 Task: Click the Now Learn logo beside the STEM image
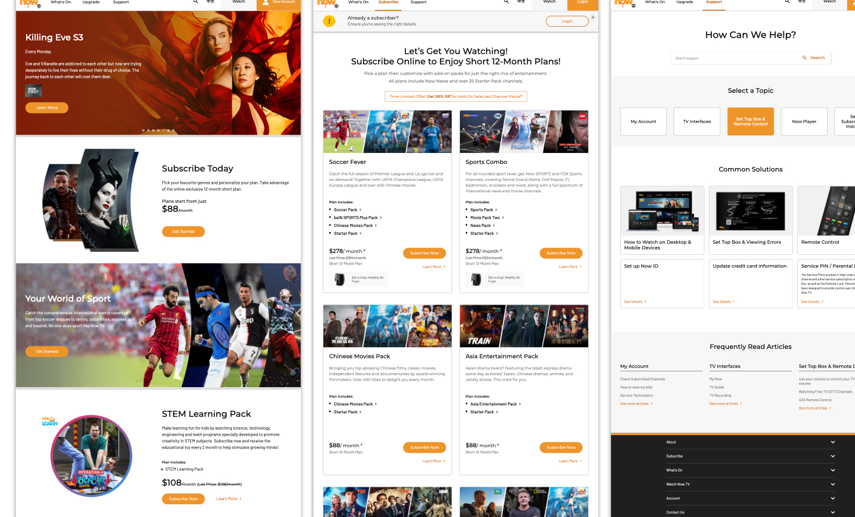[x=50, y=421]
